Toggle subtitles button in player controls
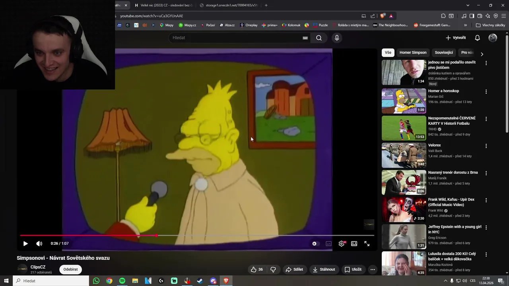This screenshot has height=286, width=509. click(328, 243)
